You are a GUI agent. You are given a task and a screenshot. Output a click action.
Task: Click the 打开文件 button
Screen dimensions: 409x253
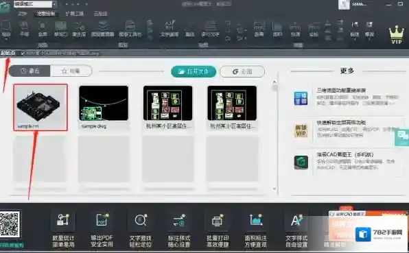(194, 71)
